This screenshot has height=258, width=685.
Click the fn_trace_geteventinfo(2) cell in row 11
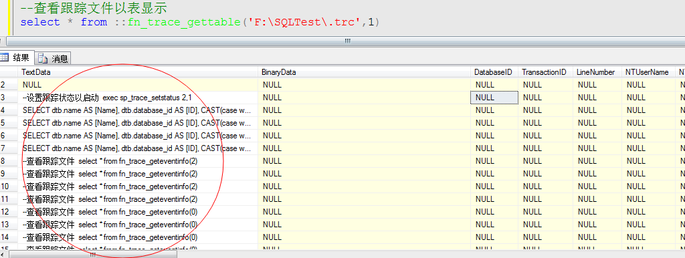138,199
